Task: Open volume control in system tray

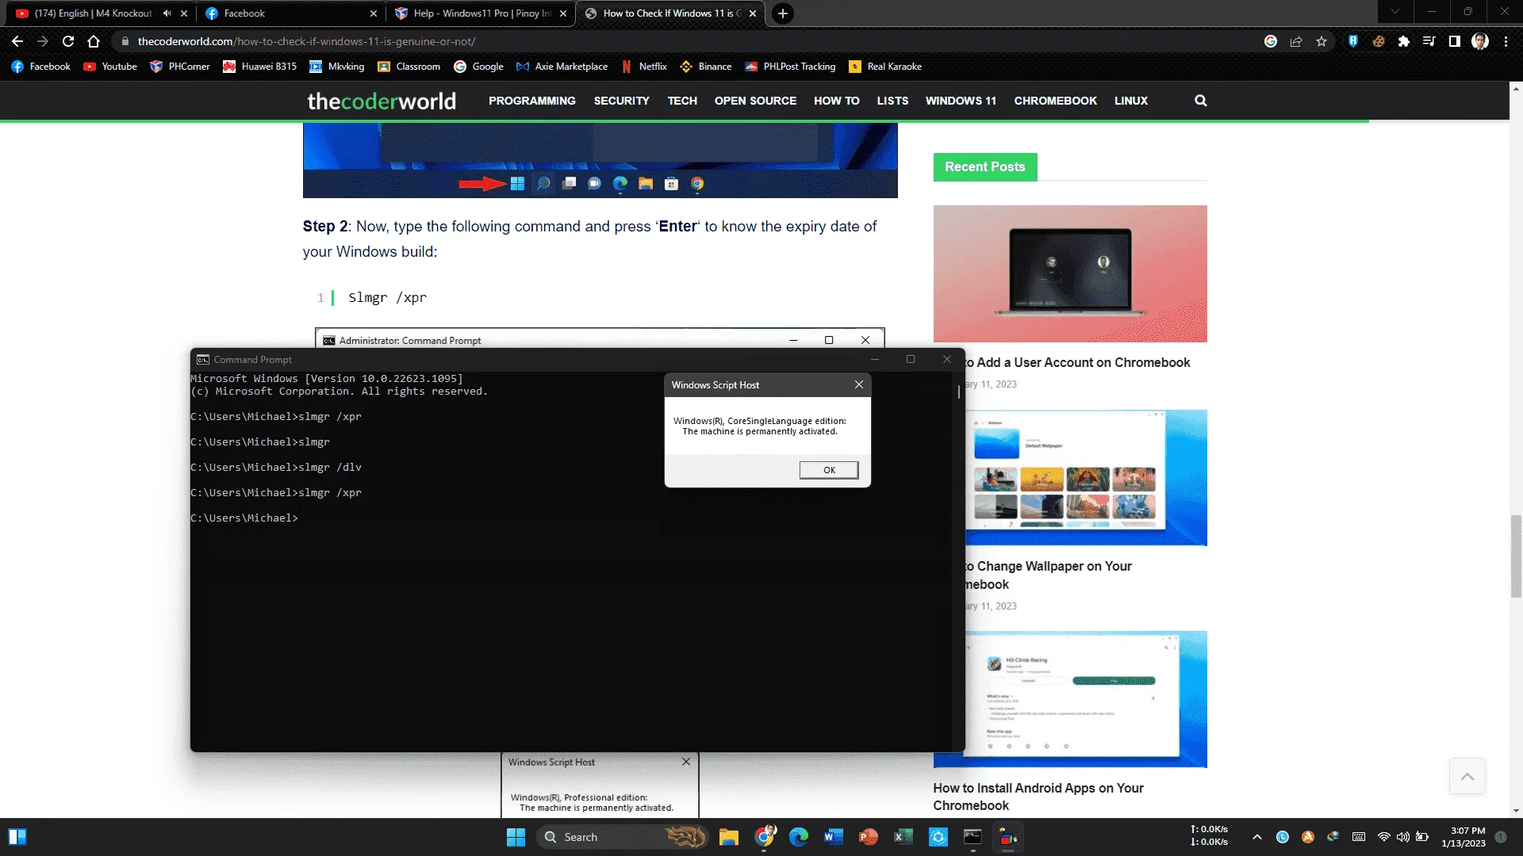Action: pos(1403,837)
